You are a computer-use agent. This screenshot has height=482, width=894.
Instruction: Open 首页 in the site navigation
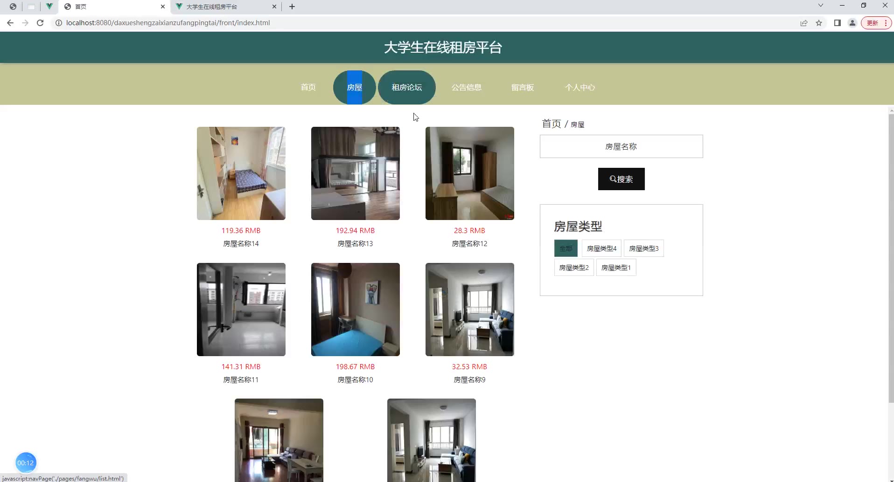pos(308,87)
